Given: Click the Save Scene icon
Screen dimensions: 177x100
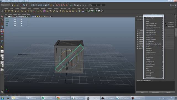Looking at the screenshot, I should click(17, 5).
